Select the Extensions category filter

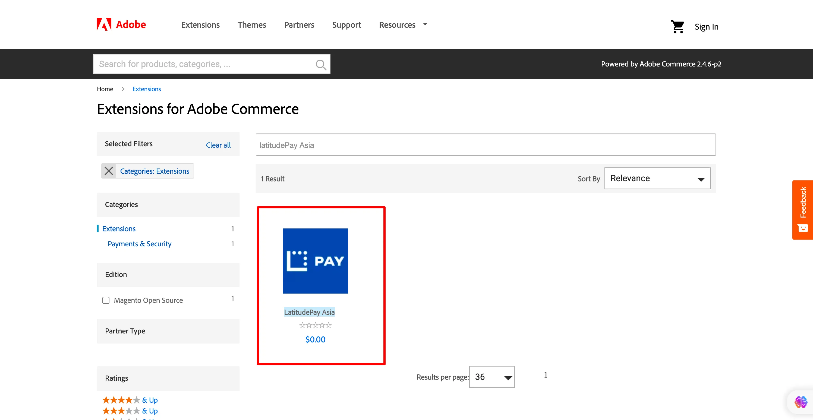pyautogui.click(x=119, y=229)
